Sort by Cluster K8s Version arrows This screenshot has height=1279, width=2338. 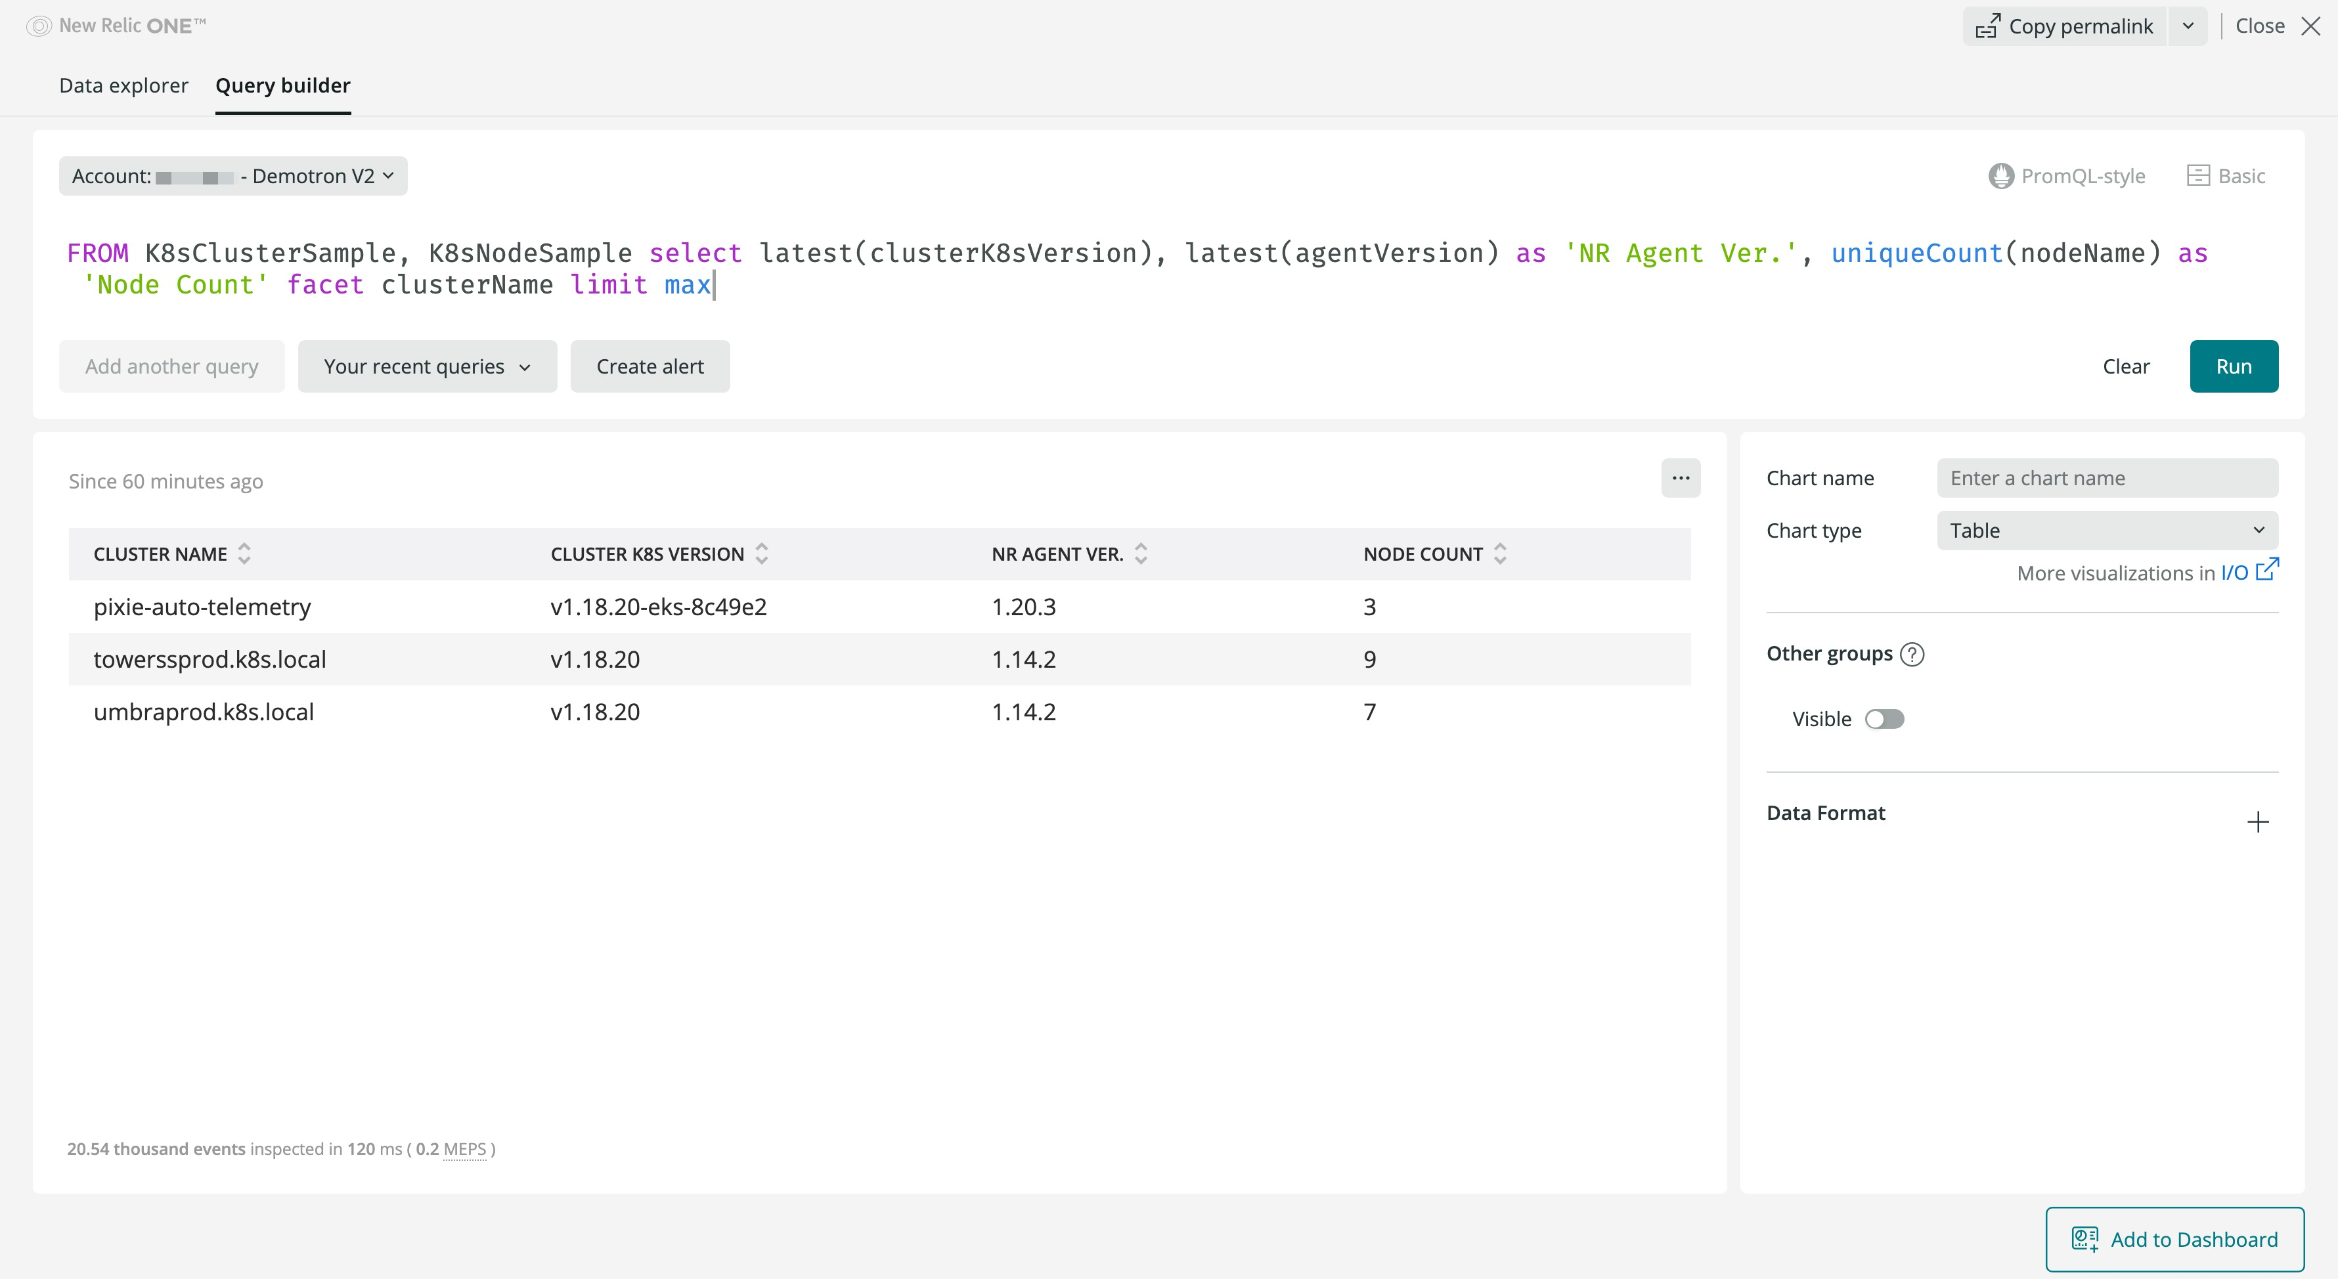(761, 554)
